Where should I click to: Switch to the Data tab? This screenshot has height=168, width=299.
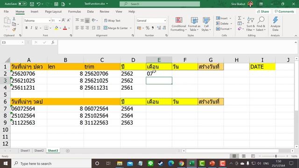pyautogui.click(x=90, y=12)
